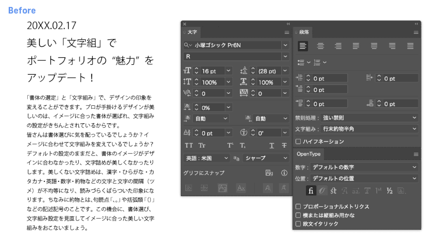445x250 pixels.
Task: Collapse paragraph panel with double arrows
Action: (x=416, y=24)
